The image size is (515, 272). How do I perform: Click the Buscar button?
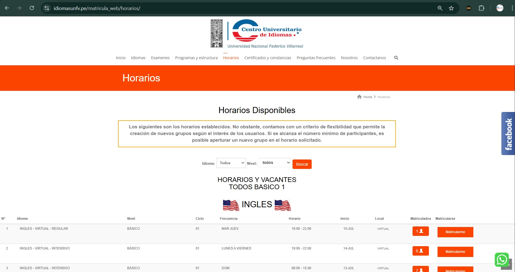(302, 164)
